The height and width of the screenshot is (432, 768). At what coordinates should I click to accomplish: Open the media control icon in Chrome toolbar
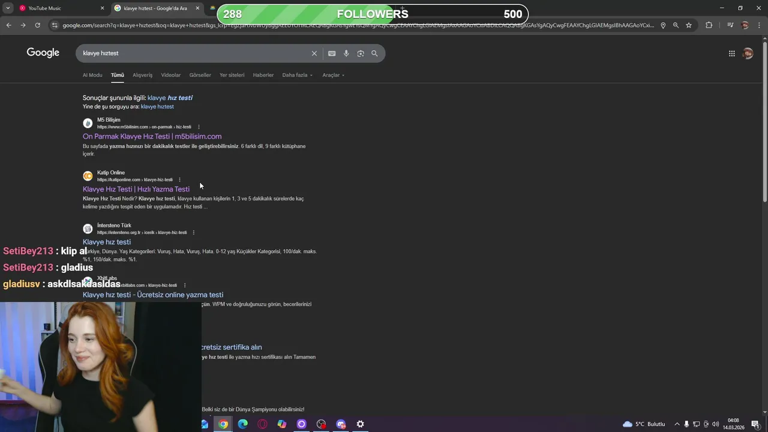(730, 25)
